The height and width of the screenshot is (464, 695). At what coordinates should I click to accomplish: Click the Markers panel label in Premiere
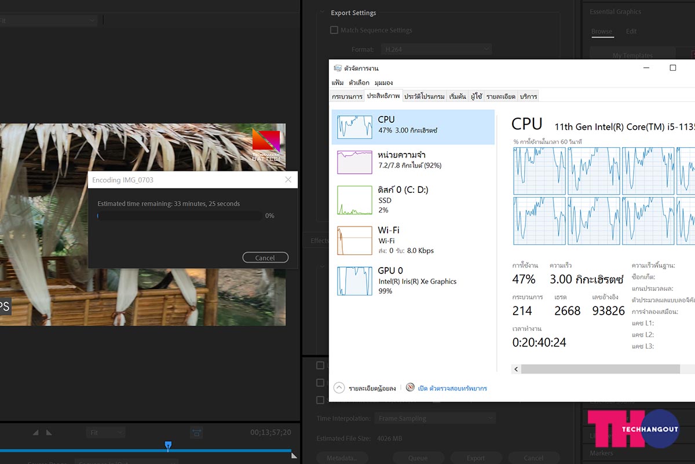tap(601, 453)
